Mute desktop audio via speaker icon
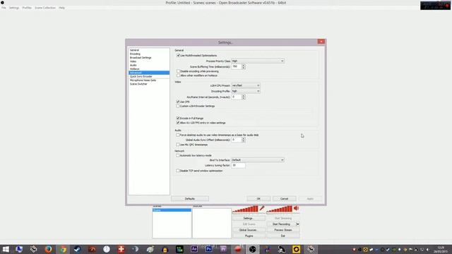Screen dimensions: 452x254 (296, 208)
